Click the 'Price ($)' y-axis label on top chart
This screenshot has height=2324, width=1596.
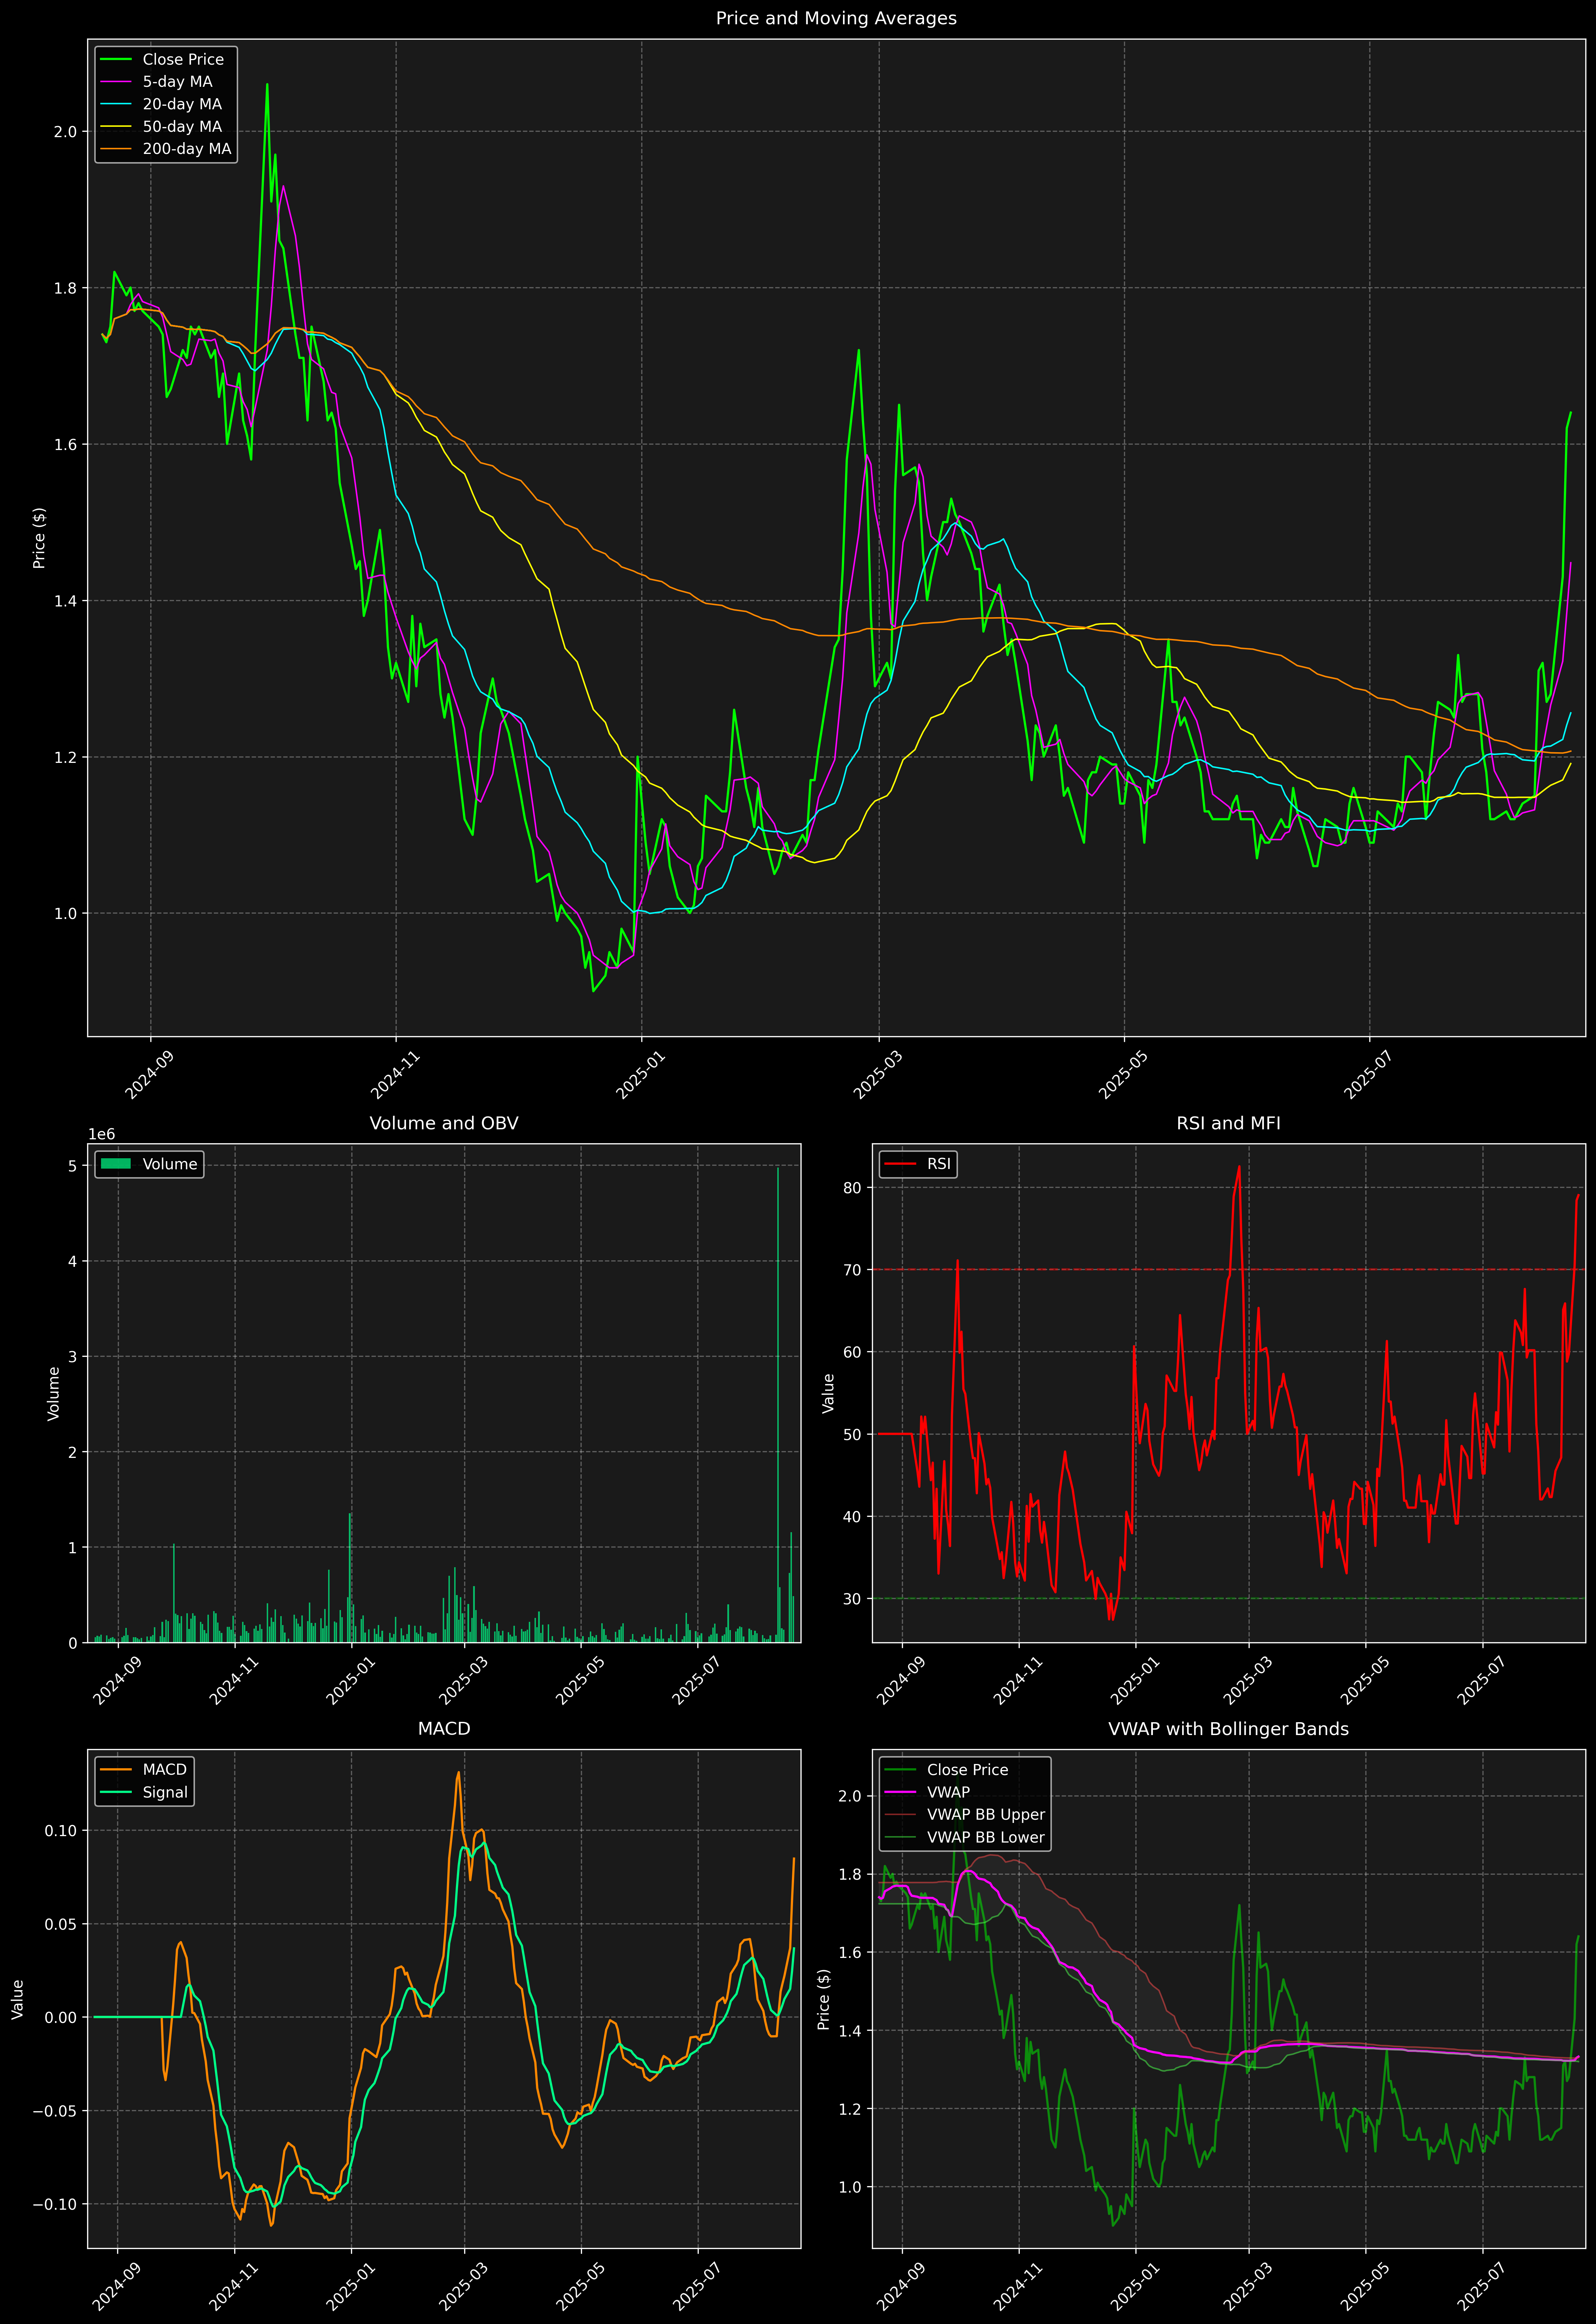tap(39, 538)
